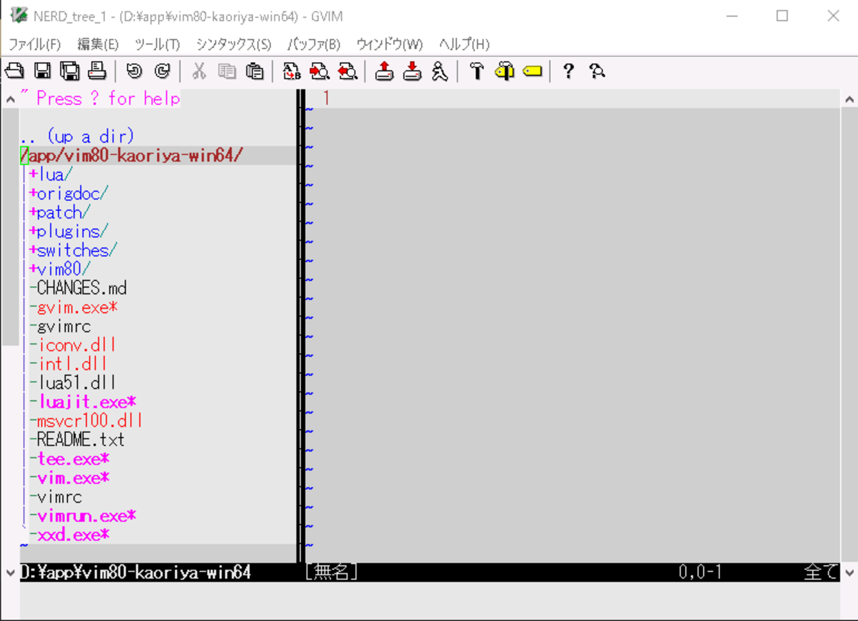This screenshot has height=621, width=858.
Task: Click the Print toolbar icon
Action: (97, 71)
